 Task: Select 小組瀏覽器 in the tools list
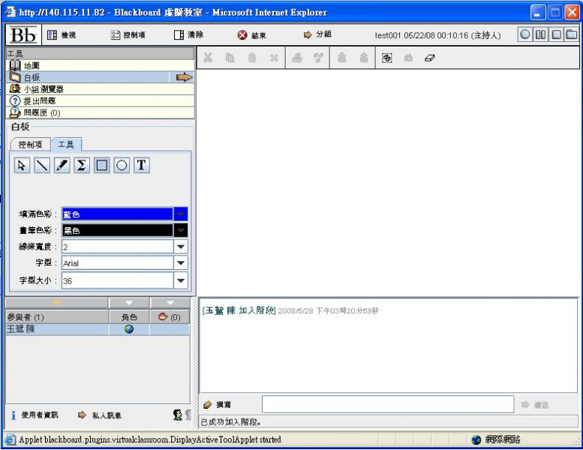coord(43,88)
